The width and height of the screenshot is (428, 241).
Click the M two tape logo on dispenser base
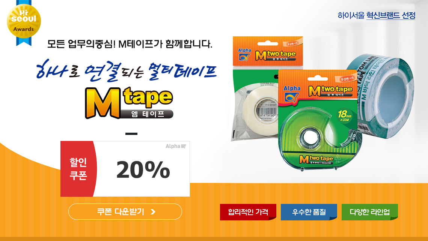(316, 159)
